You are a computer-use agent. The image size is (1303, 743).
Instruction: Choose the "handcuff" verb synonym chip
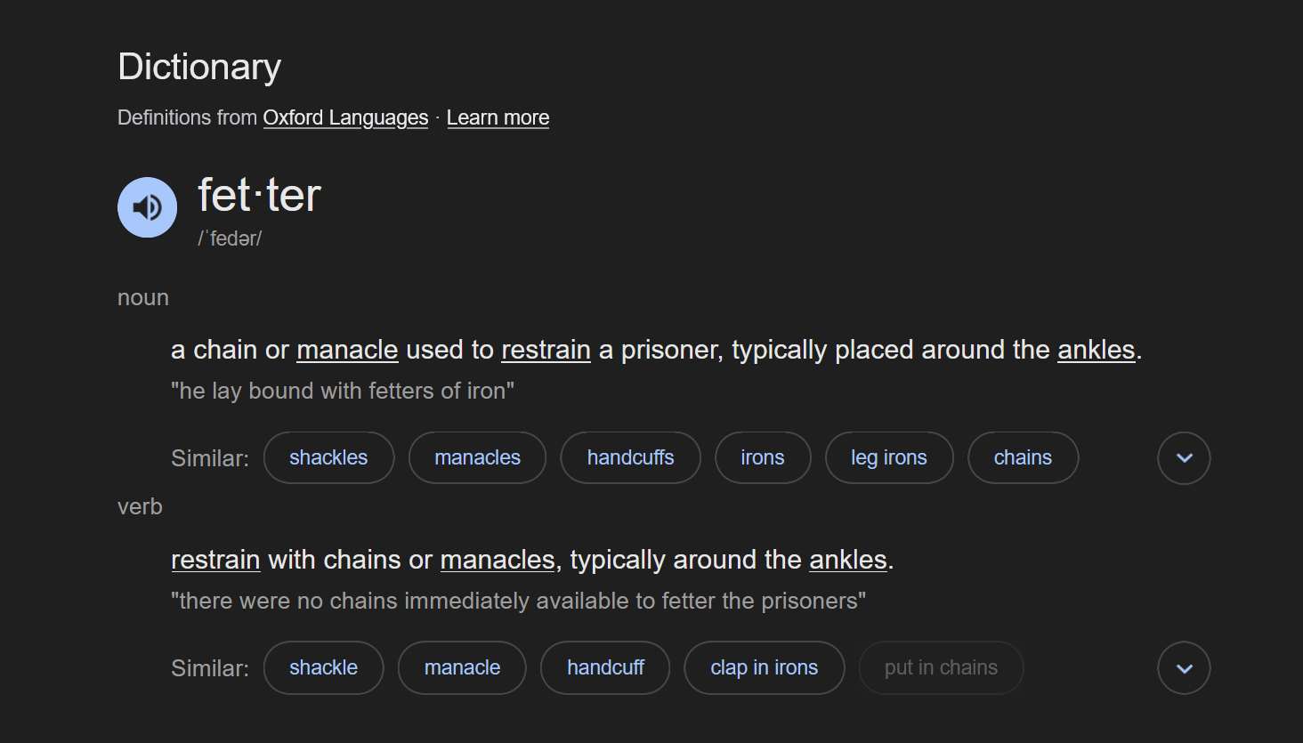[x=605, y=667]
